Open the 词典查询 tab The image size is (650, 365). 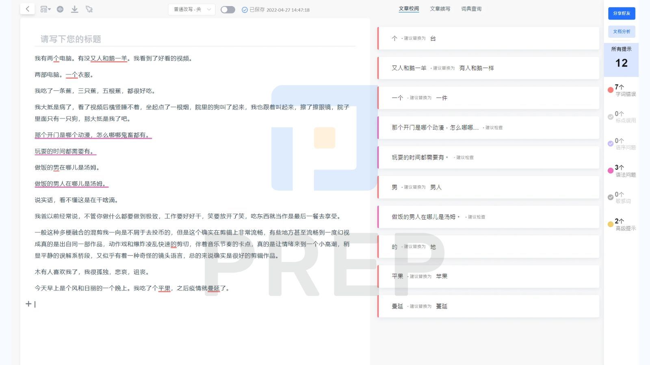click(471, 9)
